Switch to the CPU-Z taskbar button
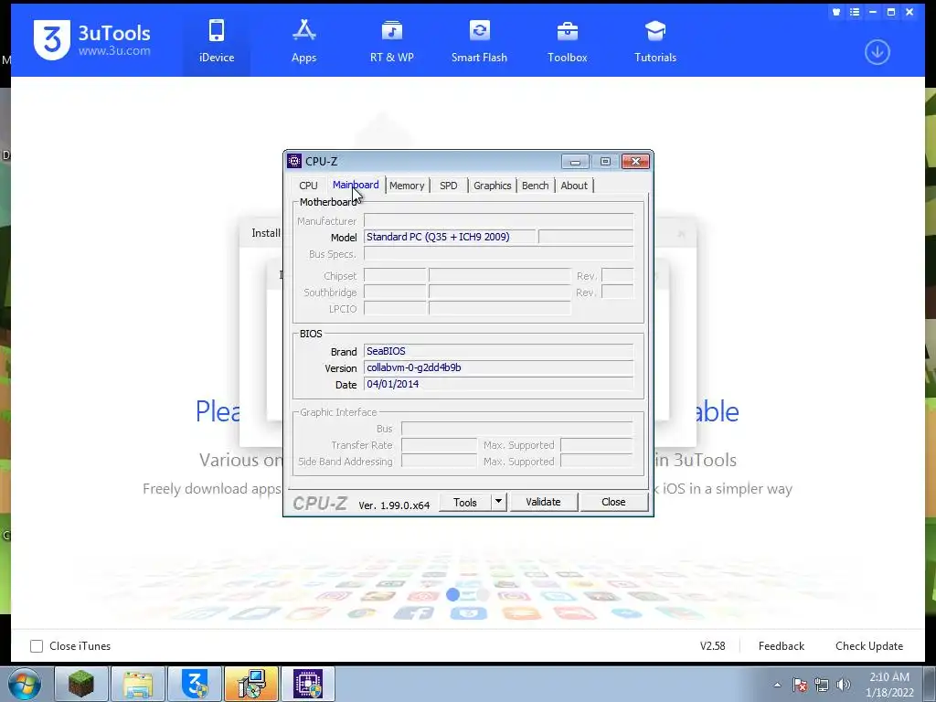Viewport: 936px width, 702px height. (x=308, y=684)
